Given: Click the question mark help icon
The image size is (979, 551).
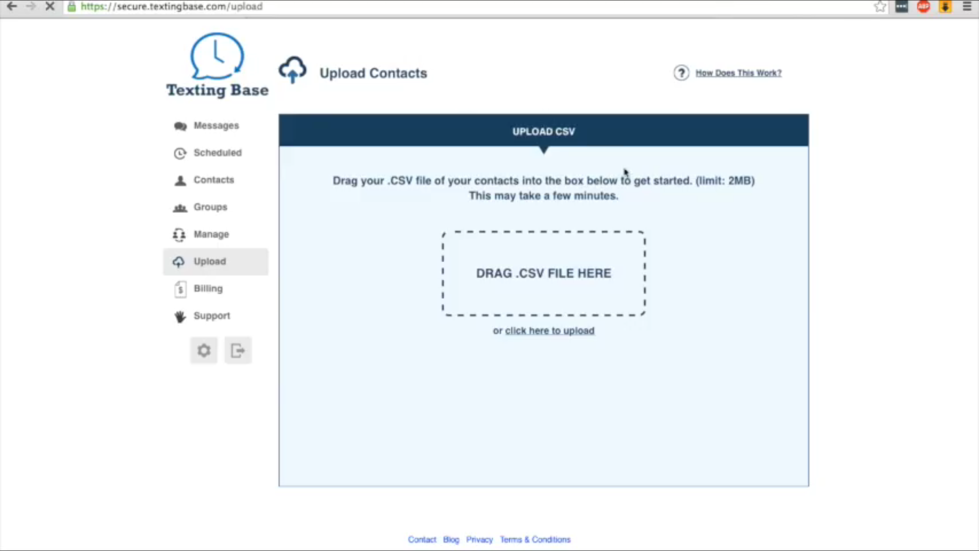Looking at the screenshot, I should click(x=681, y=73).
